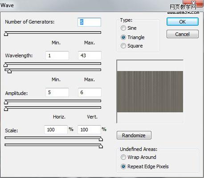Click the Amplitude Min field showing 5
This screenshot has width=204, height=178.
click(x=57, y=92)
